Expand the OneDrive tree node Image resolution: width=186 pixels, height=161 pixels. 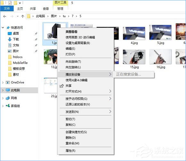tap(3, 82)
